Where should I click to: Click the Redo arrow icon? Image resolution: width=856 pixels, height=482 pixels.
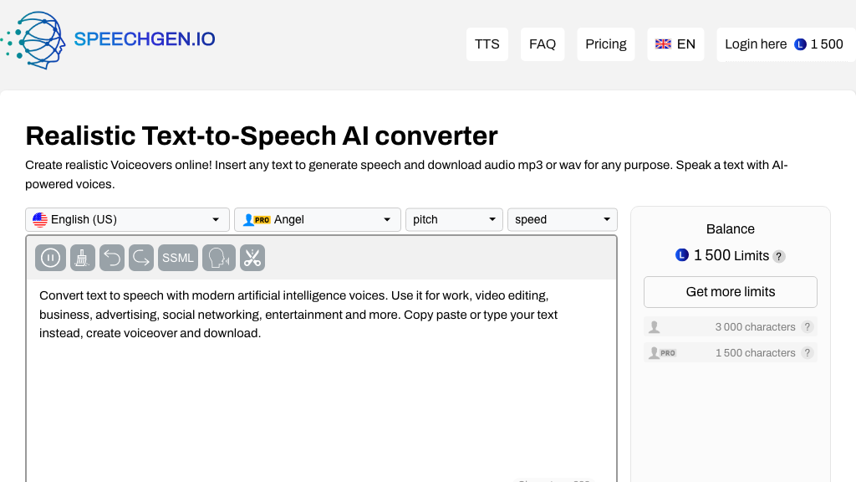point(140,257)
